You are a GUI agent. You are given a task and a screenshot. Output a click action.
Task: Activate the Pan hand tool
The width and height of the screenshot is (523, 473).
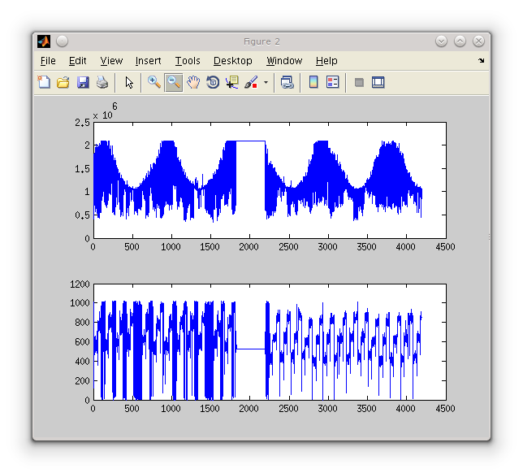(193, 82)
